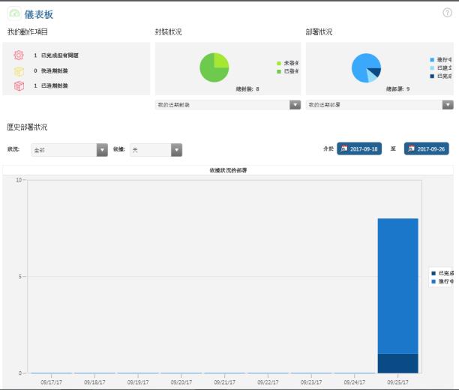
Task: Click the y-axis value 5
Action: tap(20, 277)
